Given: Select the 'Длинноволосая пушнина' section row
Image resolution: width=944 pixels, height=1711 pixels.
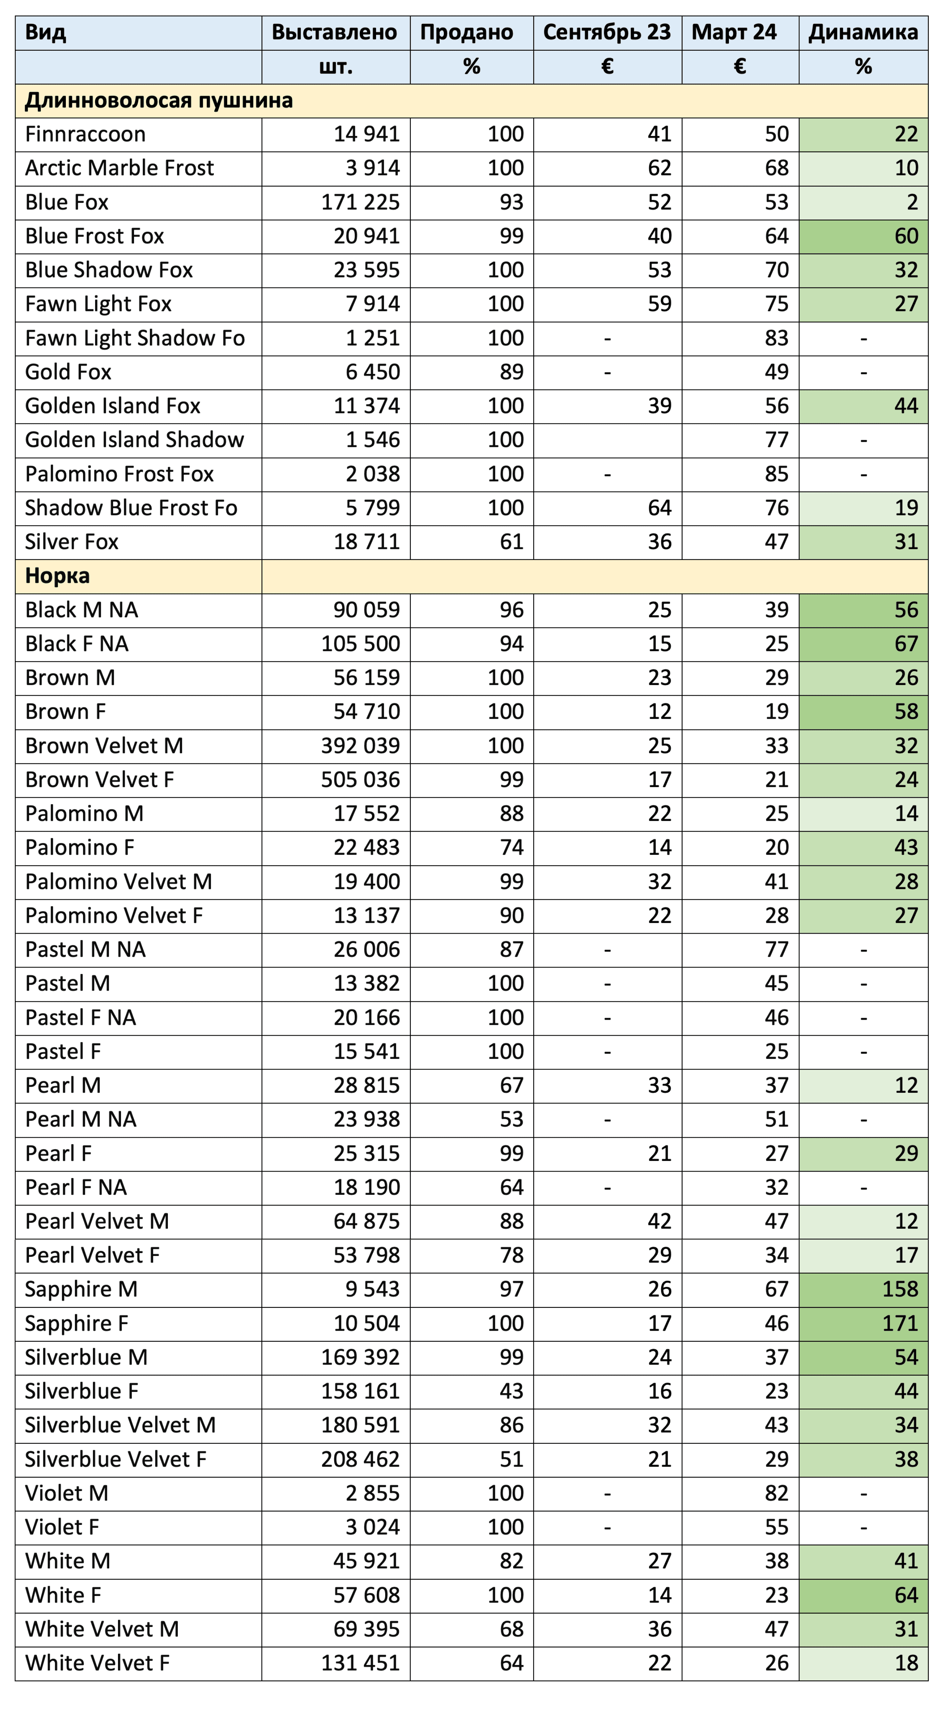Looking at the screenshot, I should [159, 100].
